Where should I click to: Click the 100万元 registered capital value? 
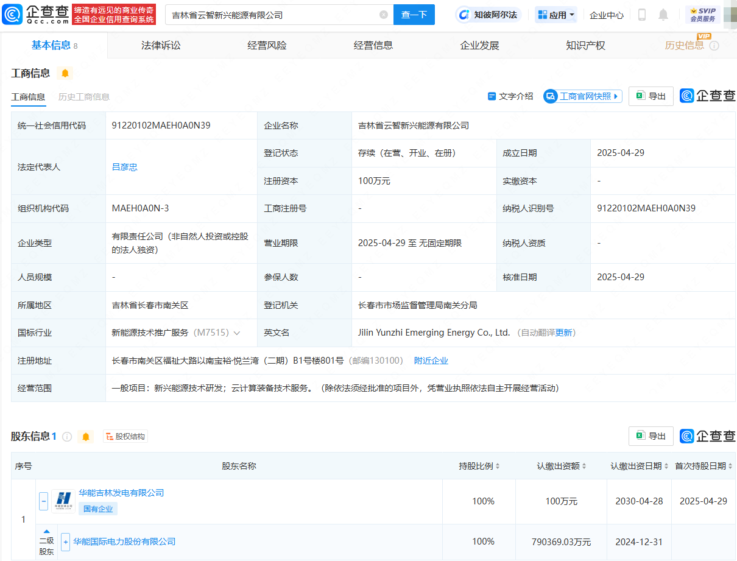pyautogui.click(x=374, y=181)
